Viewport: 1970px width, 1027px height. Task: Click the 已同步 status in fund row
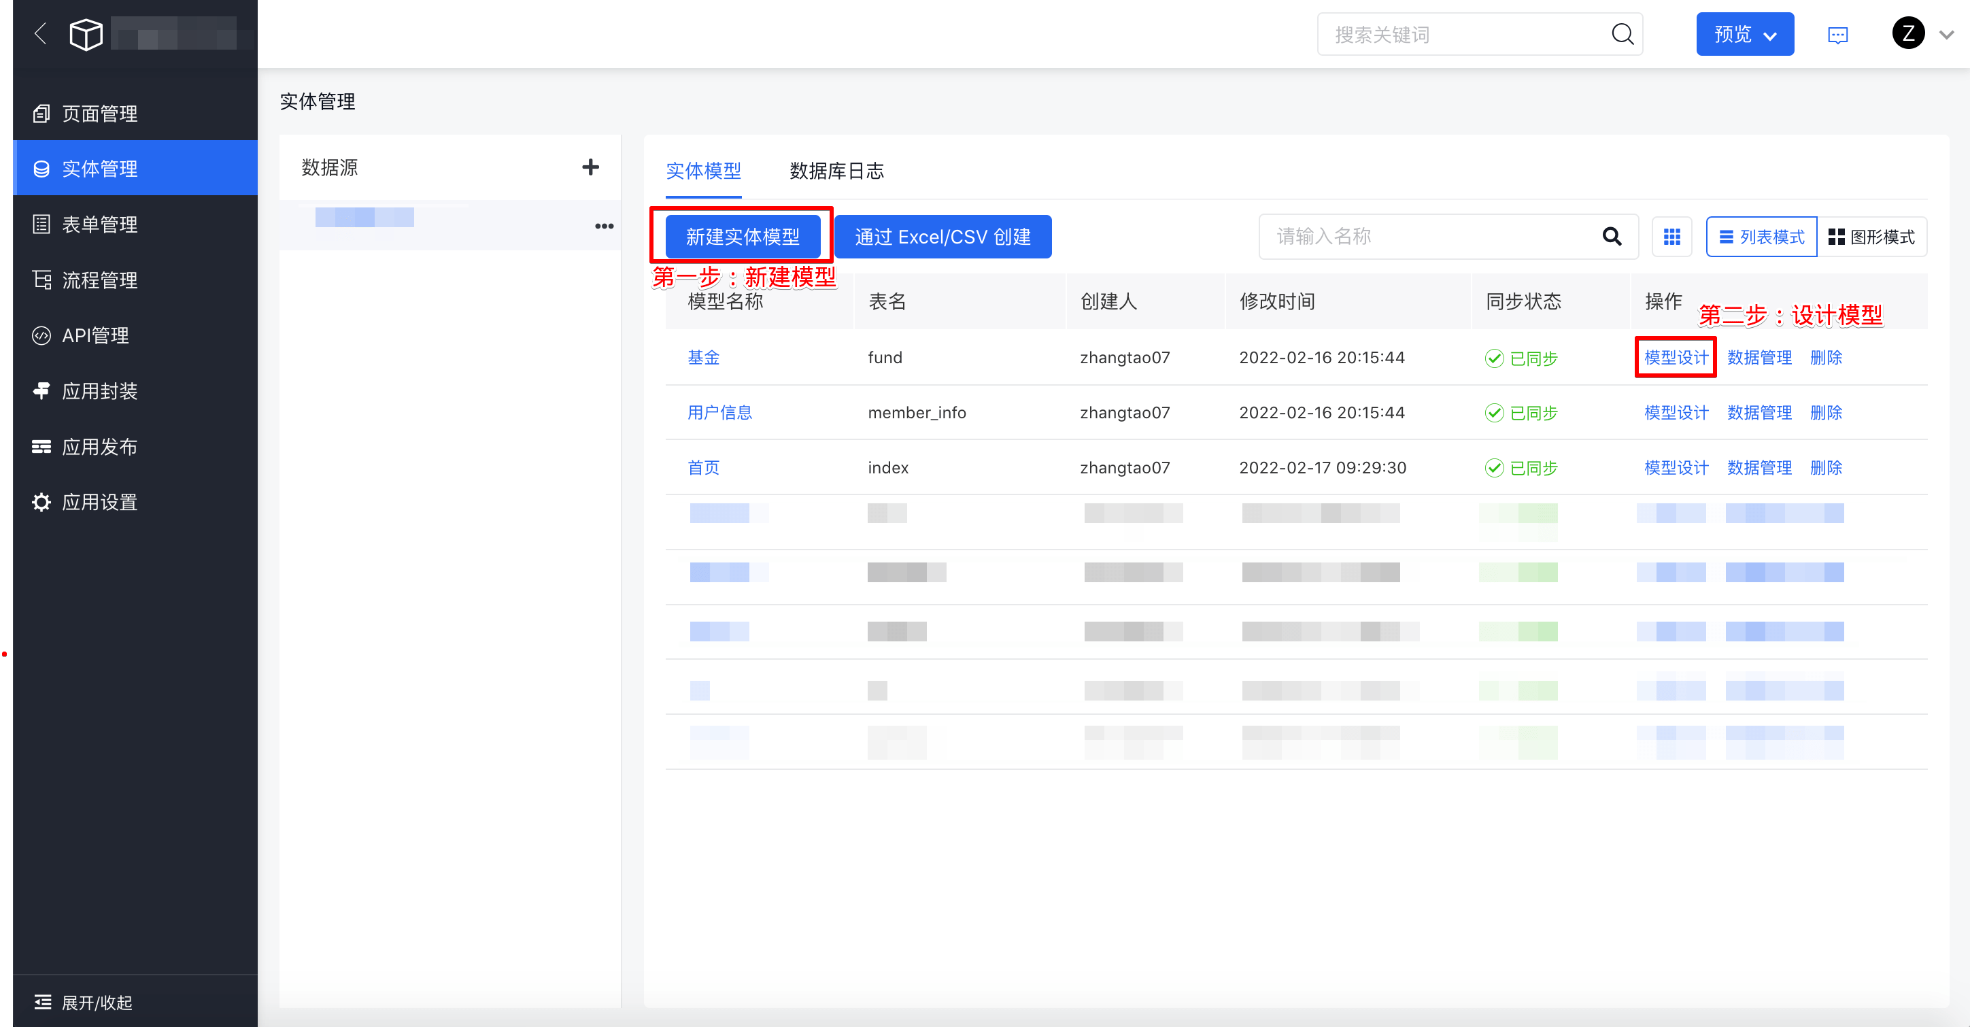pyautogui.click(x=1521, y=358)
